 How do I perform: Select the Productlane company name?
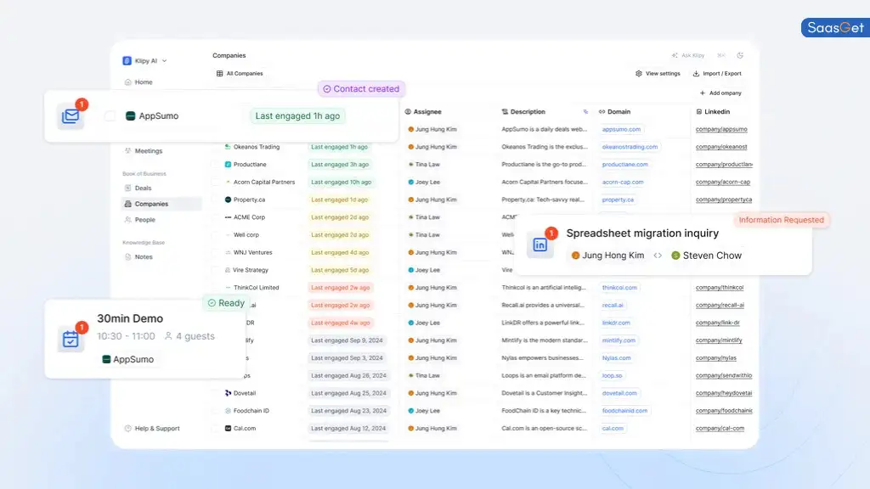click(250, 165)
